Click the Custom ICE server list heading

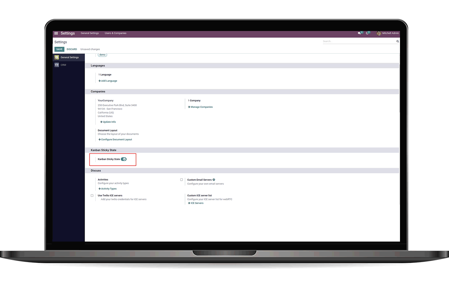pos(199,196)
